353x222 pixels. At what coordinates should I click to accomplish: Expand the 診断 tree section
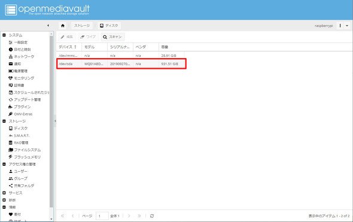[x=4, y=200]
